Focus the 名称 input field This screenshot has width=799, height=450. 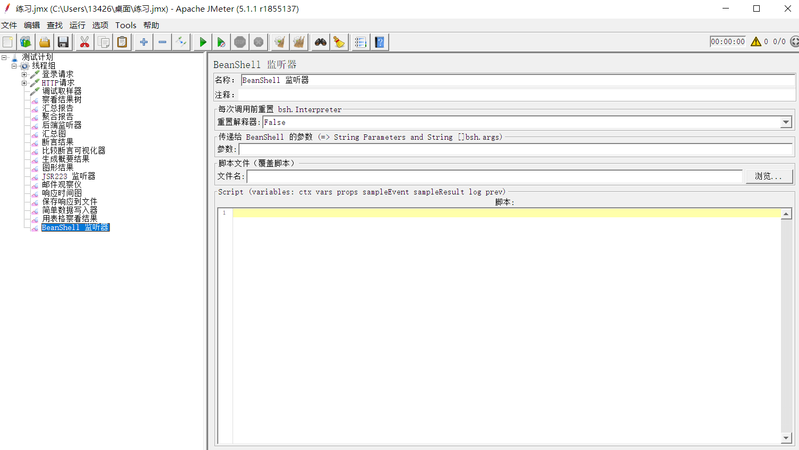coord(518,80)
